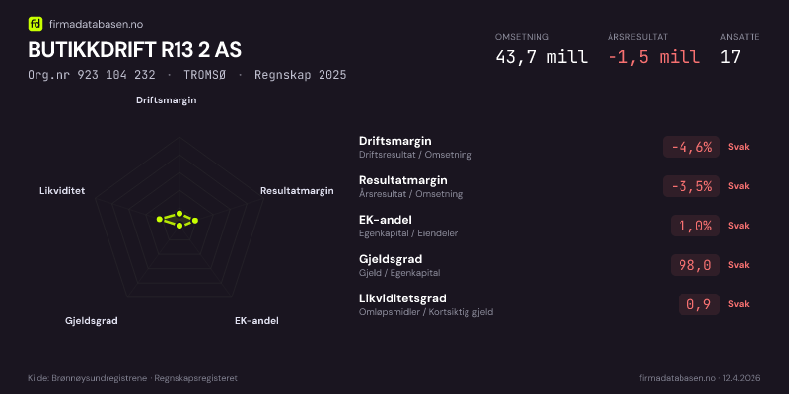789x394 pixels.
Task: Click the Resultatmargin -3,5% value badge
Action: click(690, 186)
